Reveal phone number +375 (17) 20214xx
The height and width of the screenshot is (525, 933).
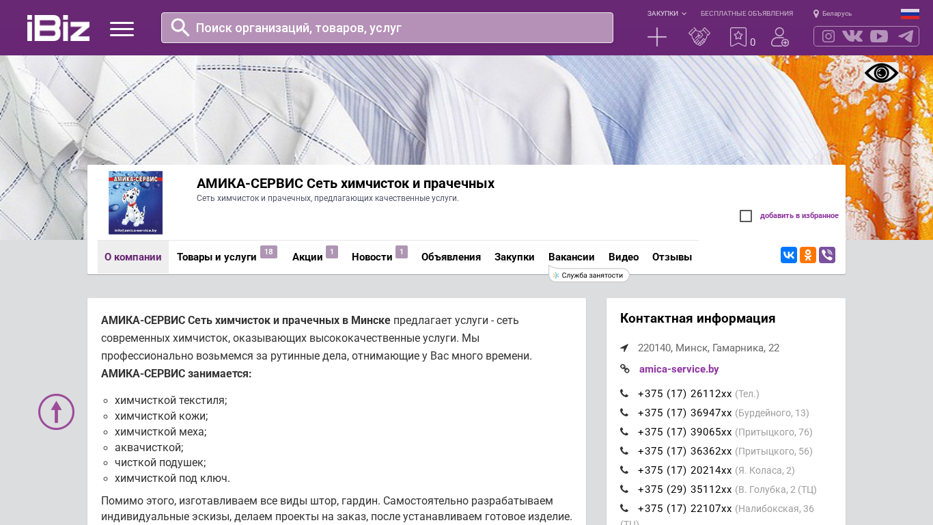pos(685,470)
